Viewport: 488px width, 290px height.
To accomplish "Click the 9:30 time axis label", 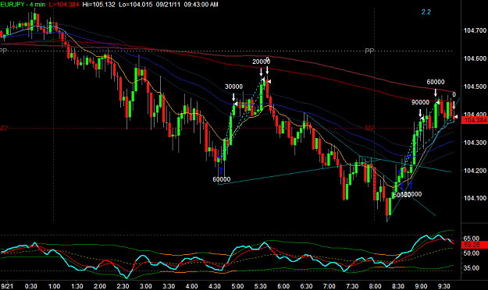I will tap(443, 286).
